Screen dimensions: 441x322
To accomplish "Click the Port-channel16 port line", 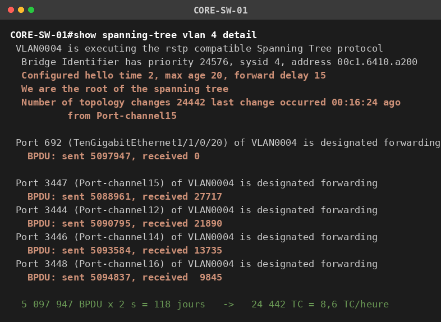I will coord(196,264).
